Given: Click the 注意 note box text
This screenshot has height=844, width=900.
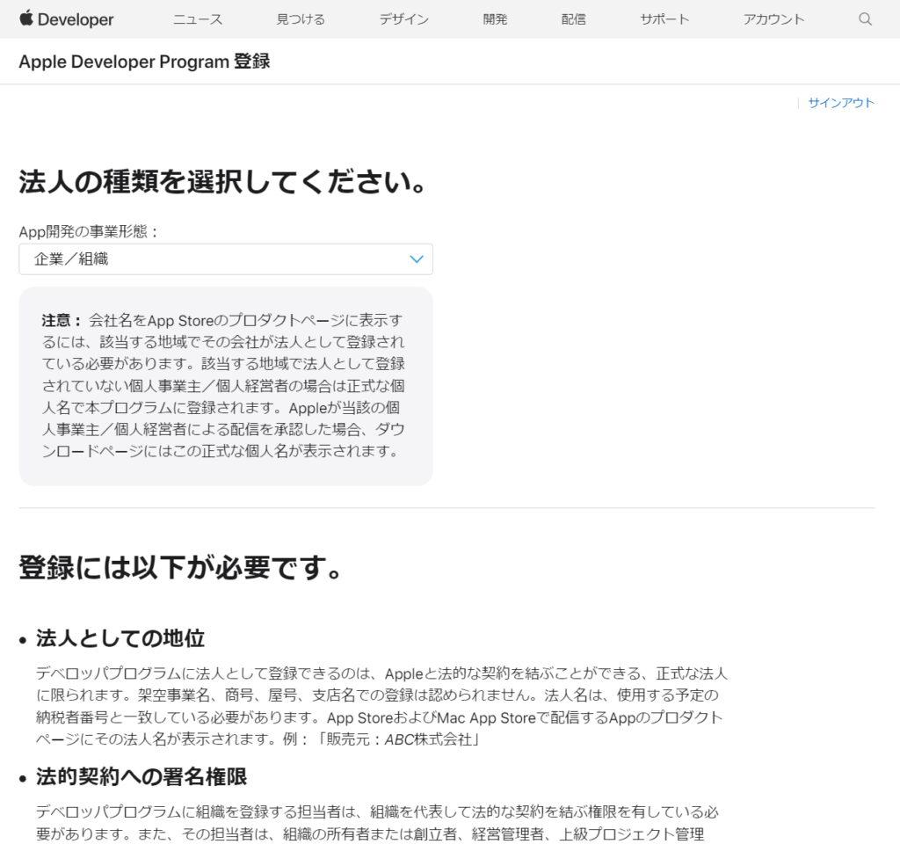Looking at the screenshot, I should click(x=225, y=385).
